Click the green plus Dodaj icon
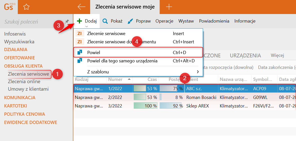Image resolution: width=296 pixels, height=141 pixels. pos(80,21)
